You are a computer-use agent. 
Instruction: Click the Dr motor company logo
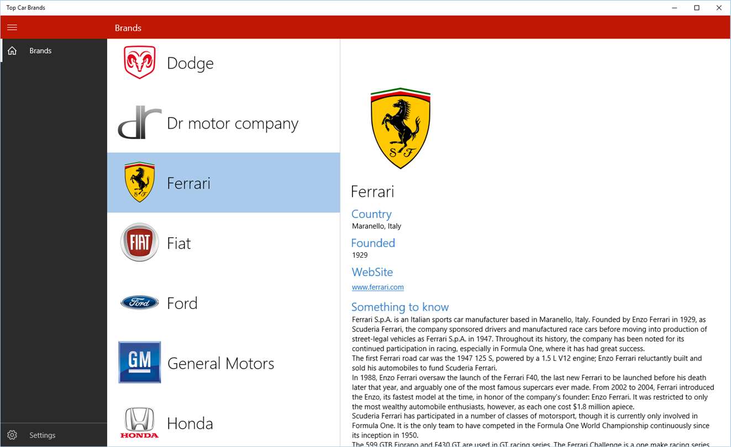(x=140, y=123)
